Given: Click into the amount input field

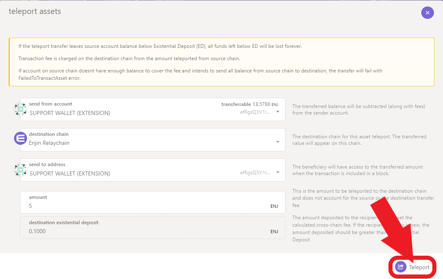Looking at the screenshot, I should (144, 206).
